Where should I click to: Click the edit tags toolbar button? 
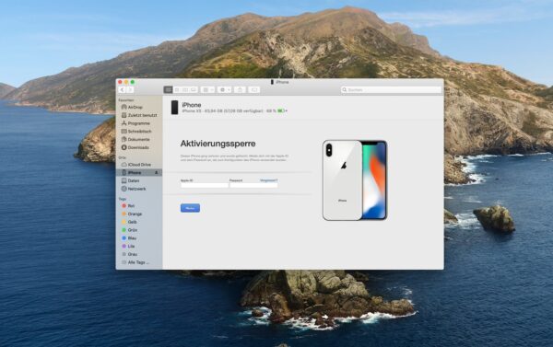click(x=254, y=90)
